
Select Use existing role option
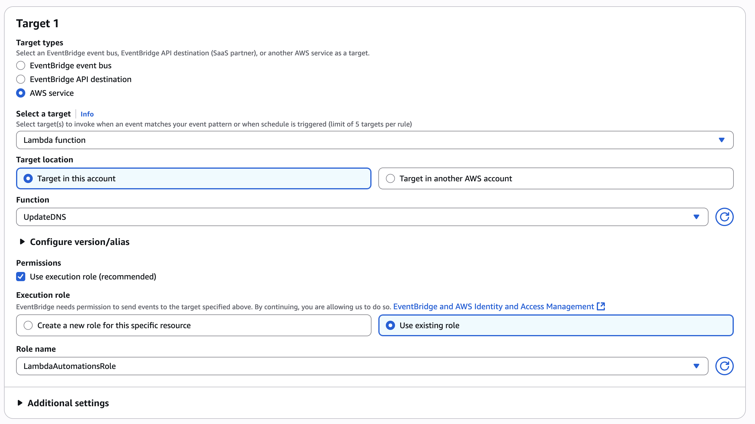[x=390, y=325]
